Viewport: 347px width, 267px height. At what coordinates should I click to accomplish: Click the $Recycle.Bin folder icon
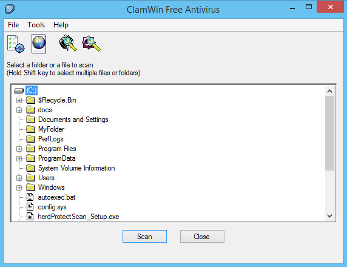pyautogui.click(x=30, y=100)
